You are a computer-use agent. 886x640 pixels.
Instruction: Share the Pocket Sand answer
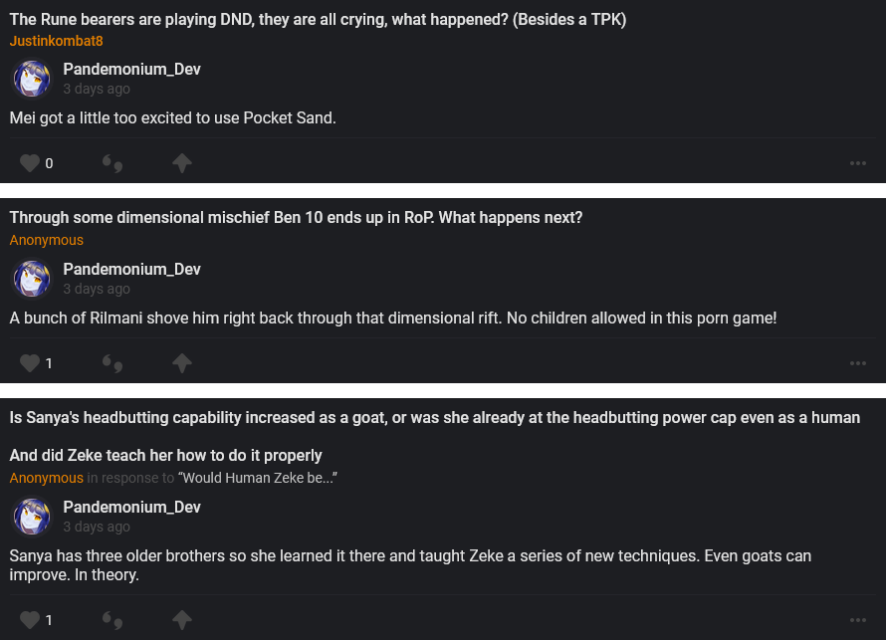[x=181, y=163]
